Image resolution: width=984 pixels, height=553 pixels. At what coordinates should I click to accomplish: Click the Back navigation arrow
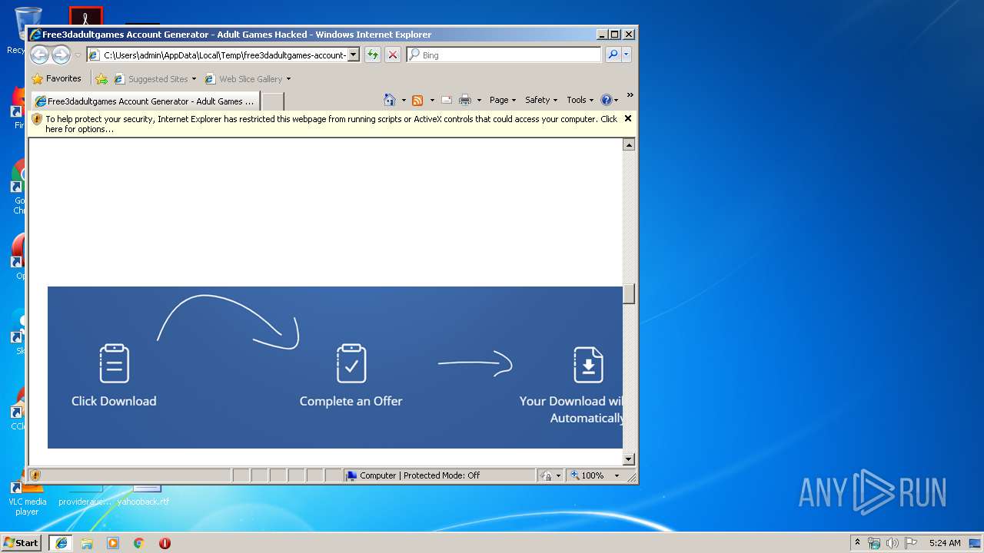pyautogui.click(x=39, y=55)
